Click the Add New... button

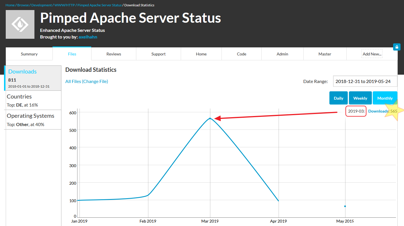(x=372, y=54)
